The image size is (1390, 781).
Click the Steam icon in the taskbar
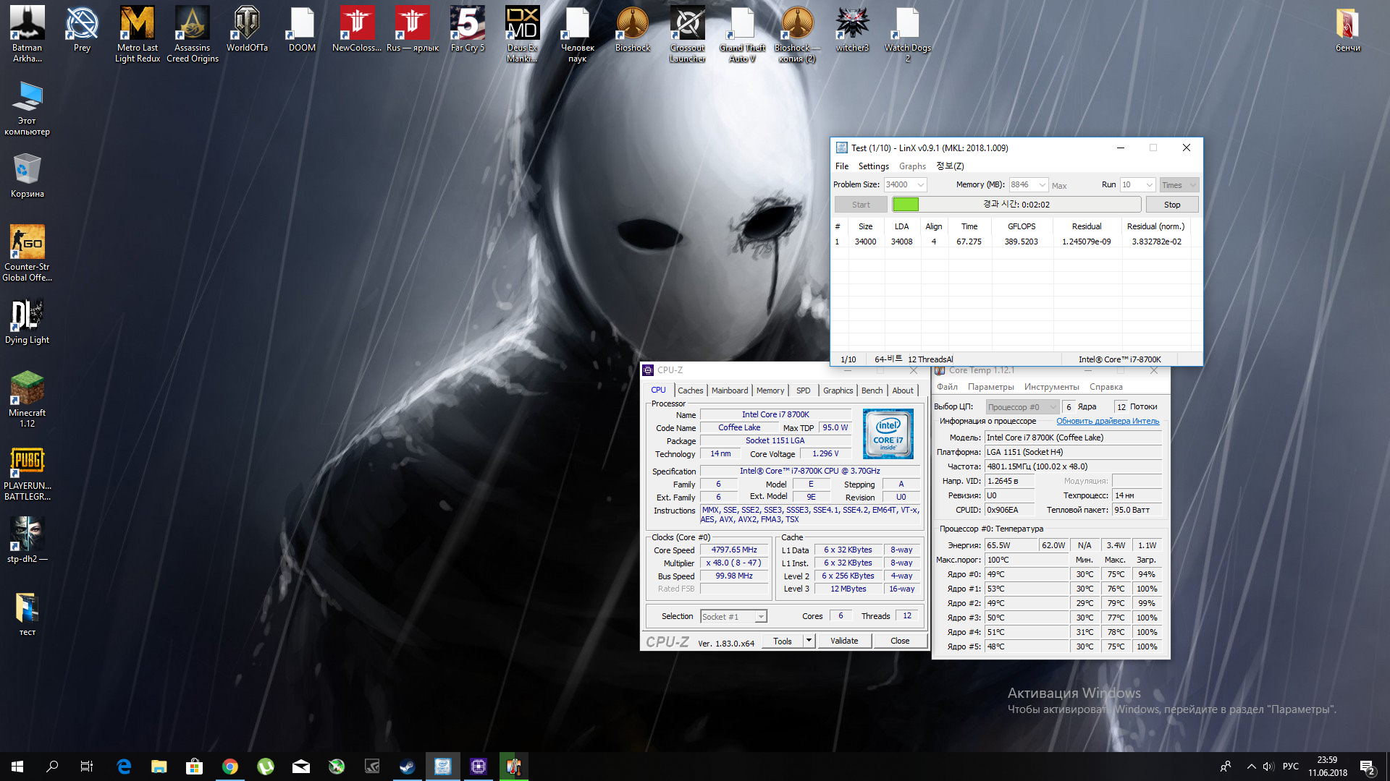click(408, 767)
